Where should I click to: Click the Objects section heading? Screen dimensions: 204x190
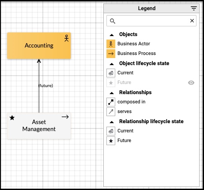point(128,34)
